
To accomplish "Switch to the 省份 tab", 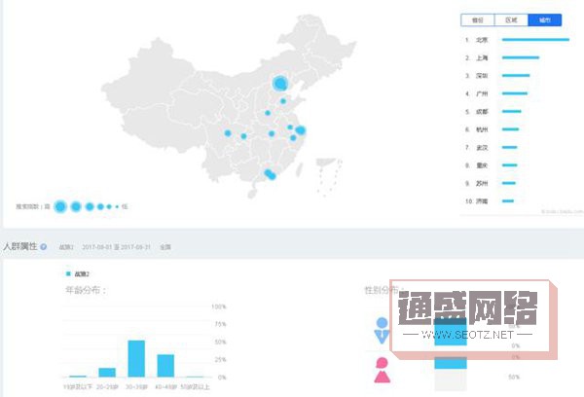I will (x=477, y=19).
